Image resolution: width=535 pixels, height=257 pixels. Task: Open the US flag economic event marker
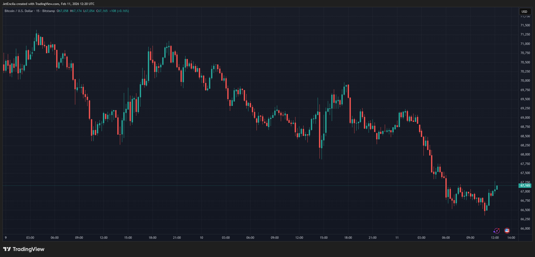507,231
